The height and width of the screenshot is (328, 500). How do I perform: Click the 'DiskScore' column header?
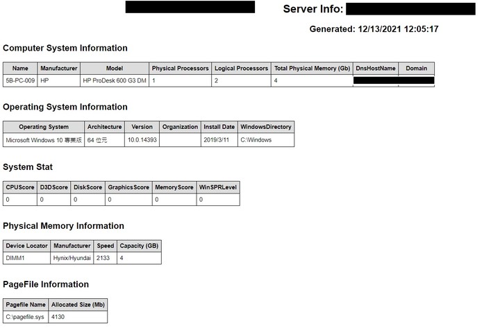click(x=87, y=187)
